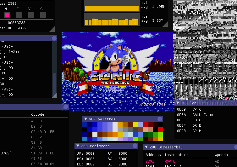Screen dimensions: 237x167
Task: Click the opcode bytes 51 C9 FF D0
Action: click(x=43, y=153)
